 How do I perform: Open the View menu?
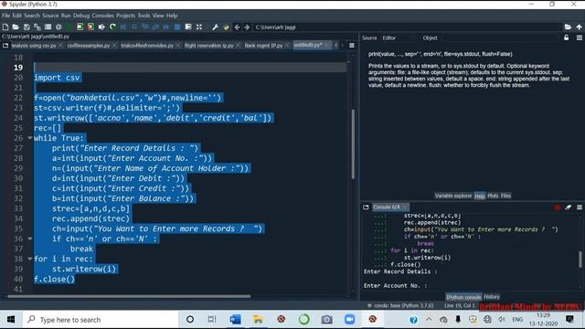pos(158,16)
